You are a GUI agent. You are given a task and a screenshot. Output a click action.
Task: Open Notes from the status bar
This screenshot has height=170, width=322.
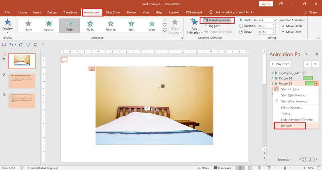click(203, 168)
